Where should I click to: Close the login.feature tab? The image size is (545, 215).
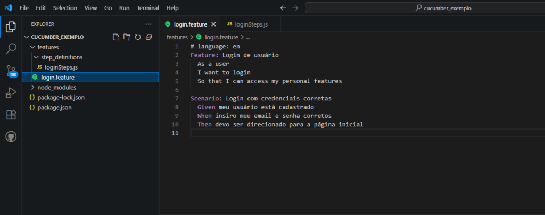[213, 24]
